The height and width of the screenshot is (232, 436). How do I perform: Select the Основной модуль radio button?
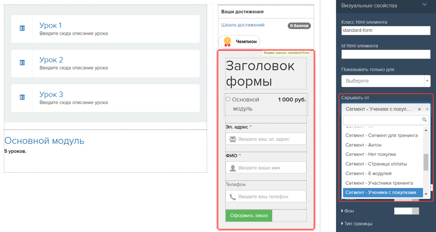tap(228, 99)
